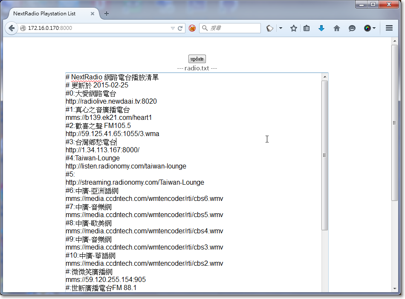Click the URL line ending in cbs5.wmv

(145, 215)
